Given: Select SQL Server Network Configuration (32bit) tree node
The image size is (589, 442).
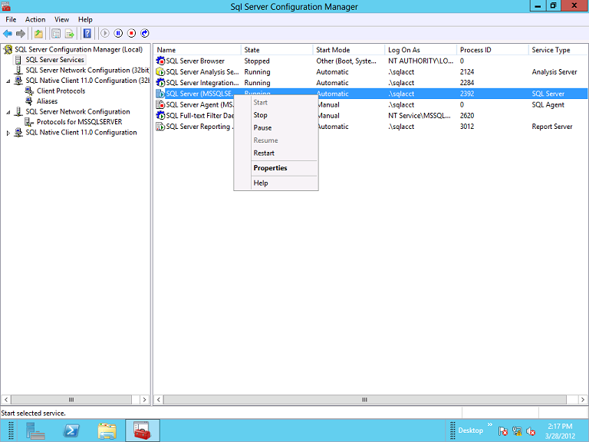Looking at the screenshot, I should point(87,71).
